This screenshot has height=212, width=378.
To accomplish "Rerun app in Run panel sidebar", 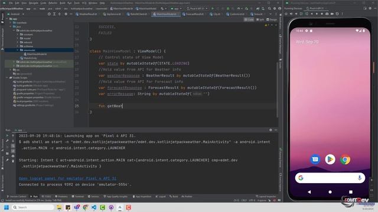I will 7,135.
